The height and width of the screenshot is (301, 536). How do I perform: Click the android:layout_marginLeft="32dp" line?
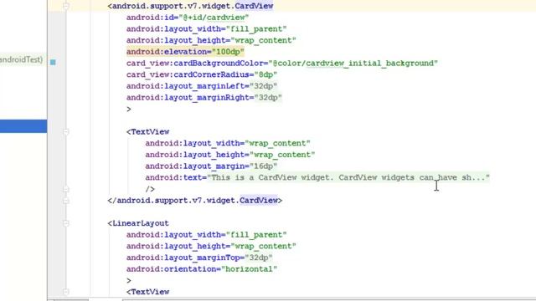click(x=201, y=86)
